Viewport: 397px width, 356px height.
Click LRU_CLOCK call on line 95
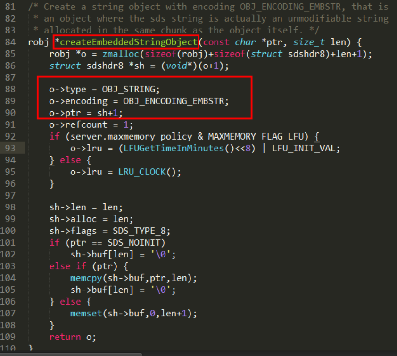142,172
